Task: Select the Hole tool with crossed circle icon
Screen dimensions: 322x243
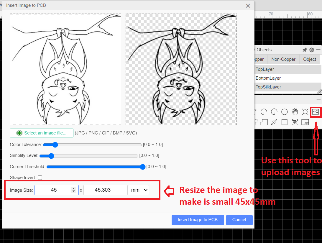Action: point(305,112)
